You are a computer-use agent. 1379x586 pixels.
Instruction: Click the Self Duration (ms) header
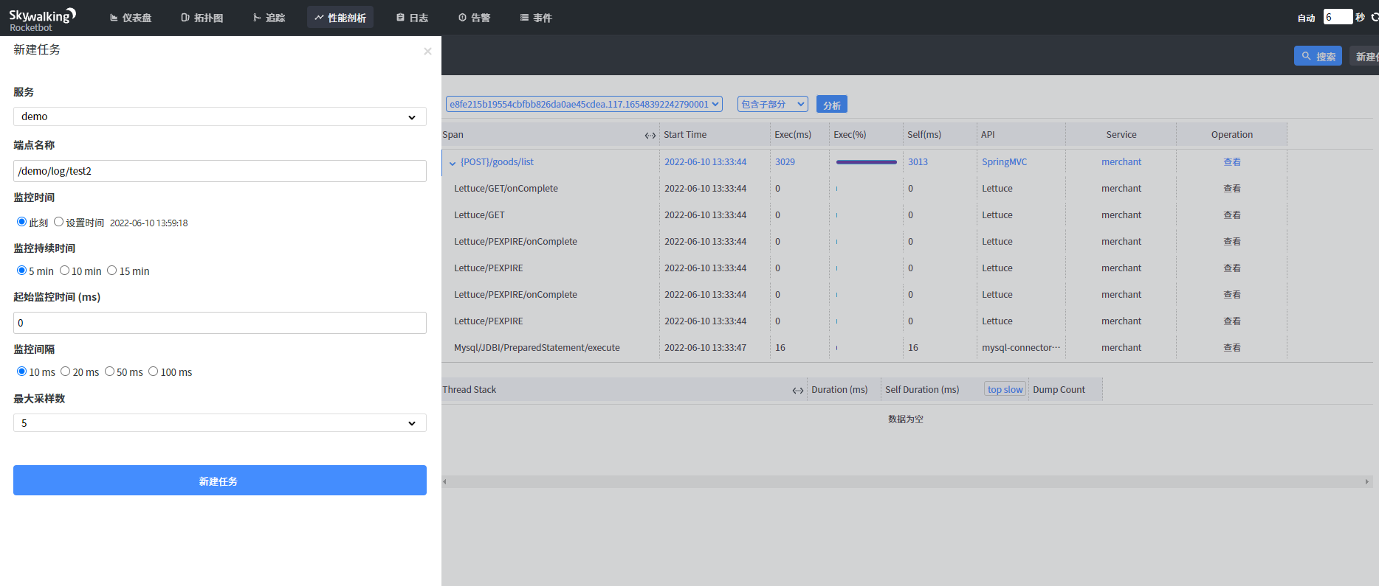pyautogui.click(x=922, y=390)
